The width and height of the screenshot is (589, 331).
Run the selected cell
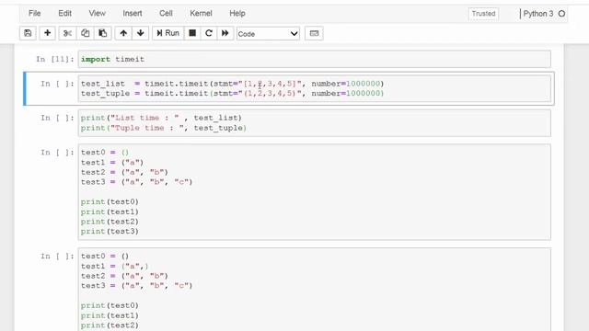pos(167,33)
